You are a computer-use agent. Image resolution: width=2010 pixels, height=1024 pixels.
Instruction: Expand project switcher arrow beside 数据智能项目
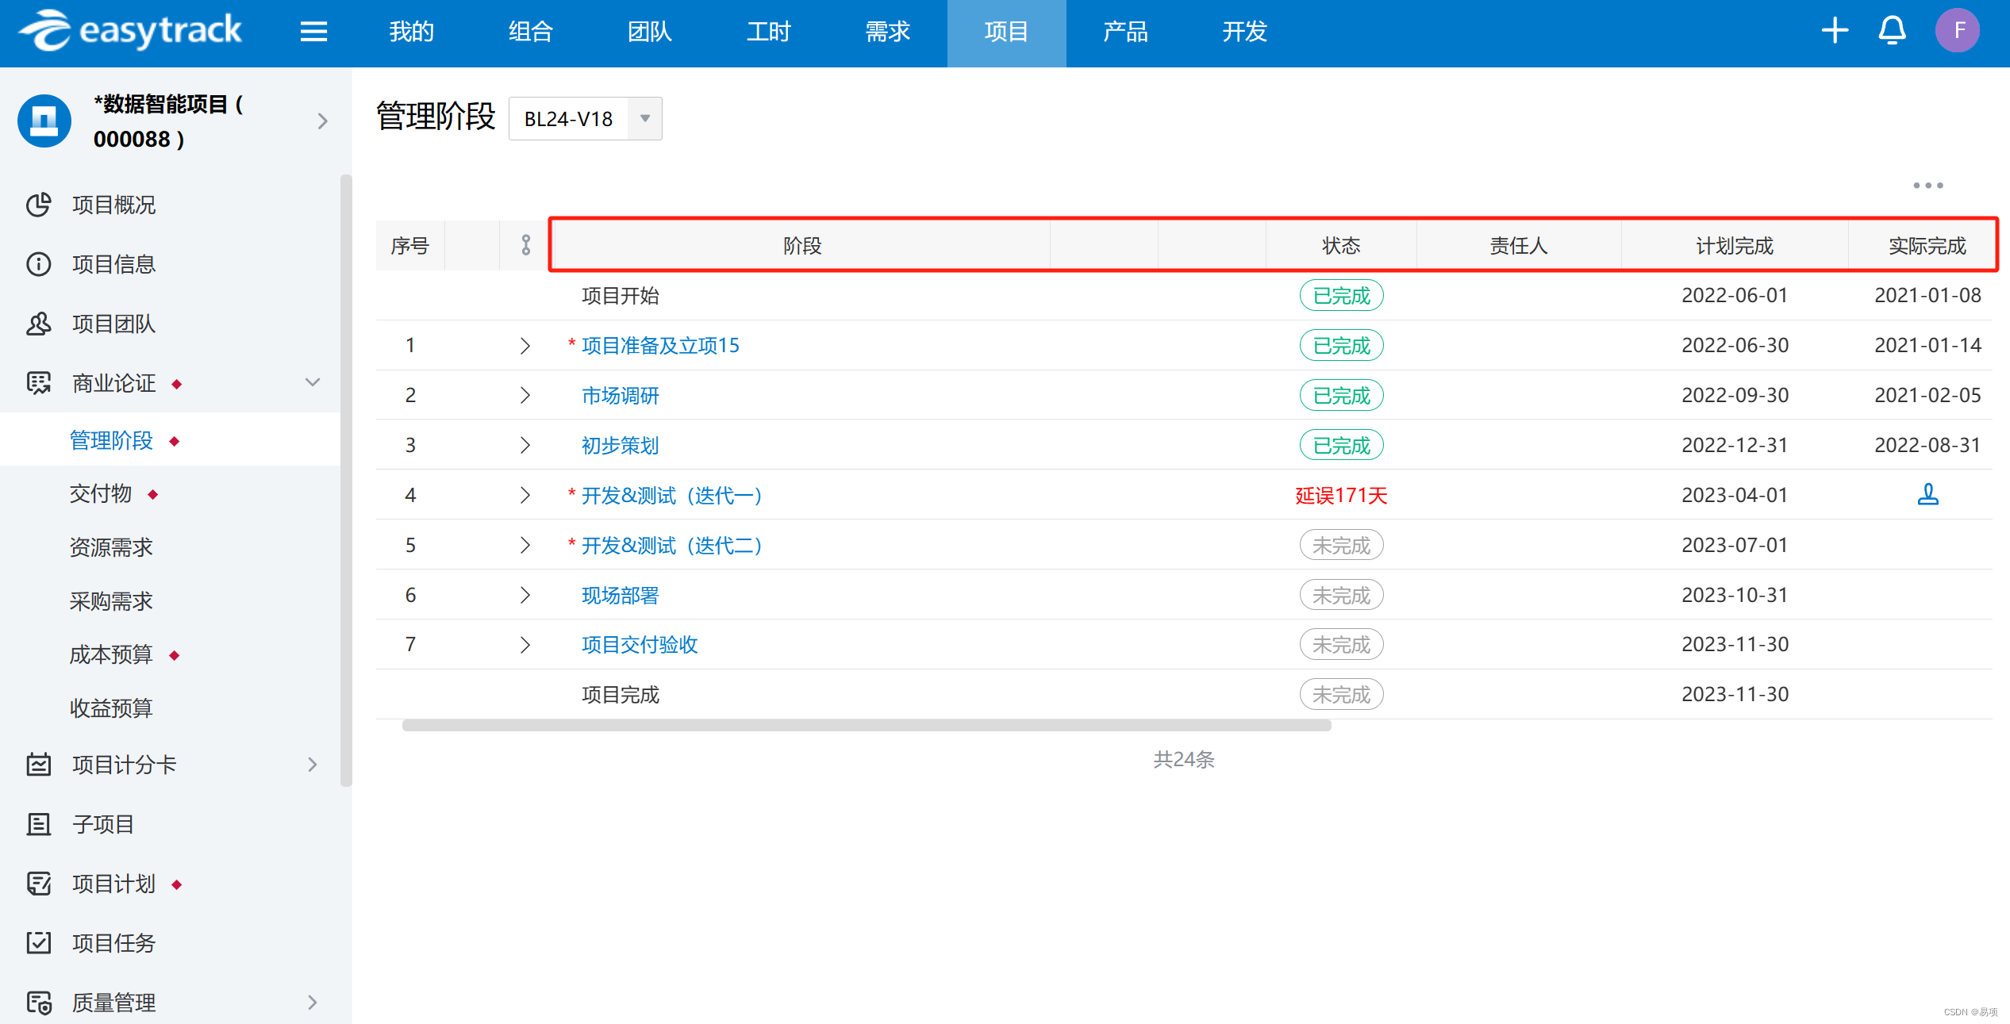(x=322, y=121)
